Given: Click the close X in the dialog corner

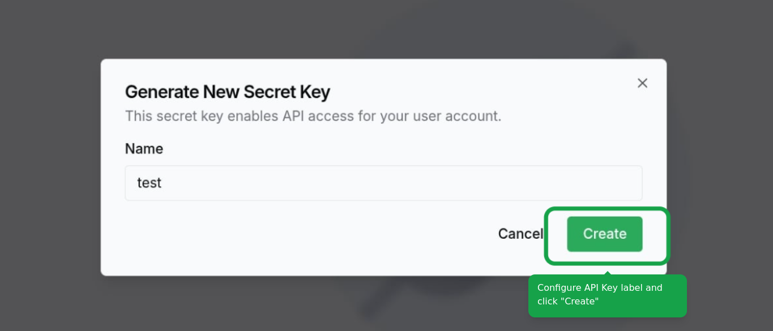Looking at the screenshot, I should [642, 83].
